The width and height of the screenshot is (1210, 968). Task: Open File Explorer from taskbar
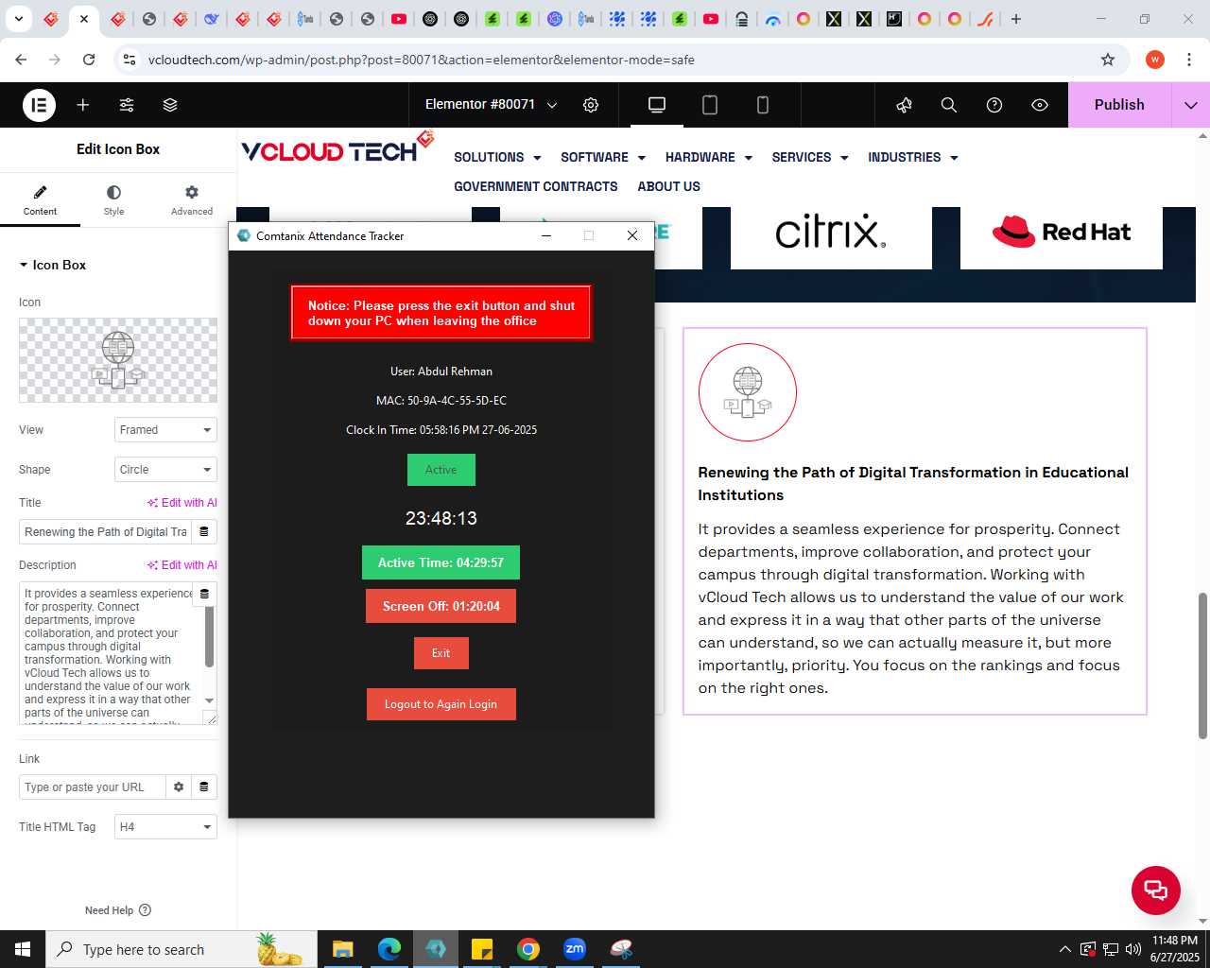click(x=342, y=949)
